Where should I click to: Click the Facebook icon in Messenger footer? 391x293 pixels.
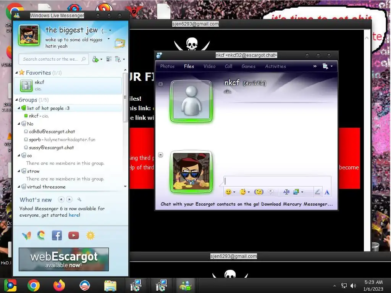(57, 235)
